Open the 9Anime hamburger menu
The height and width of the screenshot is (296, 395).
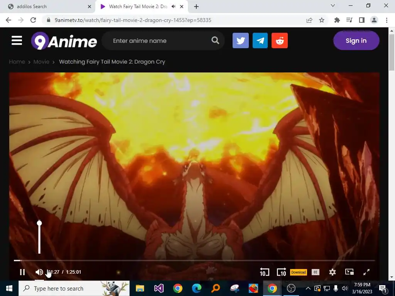(x=17, y=40)
